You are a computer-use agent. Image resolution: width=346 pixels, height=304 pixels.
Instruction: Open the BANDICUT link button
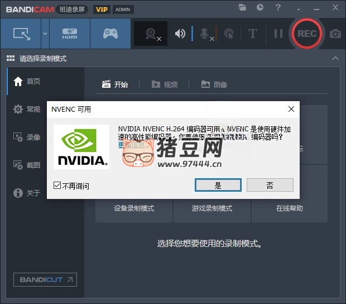45,279
